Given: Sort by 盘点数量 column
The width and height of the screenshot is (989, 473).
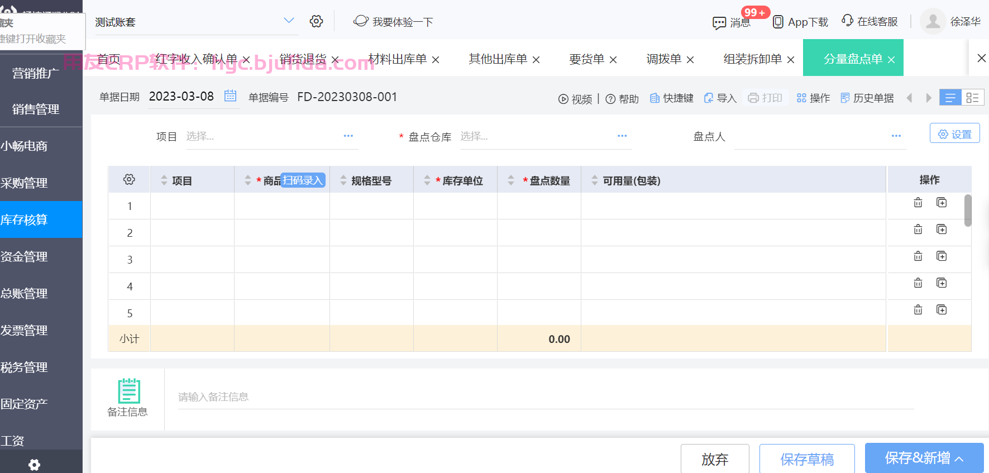Looking at the screenshot, I should pyautogui.click(x=511, y=180).
